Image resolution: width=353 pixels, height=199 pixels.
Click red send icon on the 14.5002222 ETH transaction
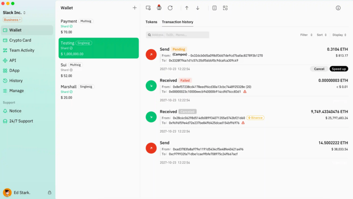coord(151,148)
